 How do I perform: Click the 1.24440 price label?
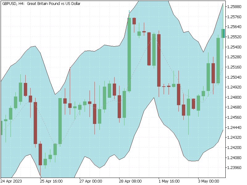tap(234, 127)
